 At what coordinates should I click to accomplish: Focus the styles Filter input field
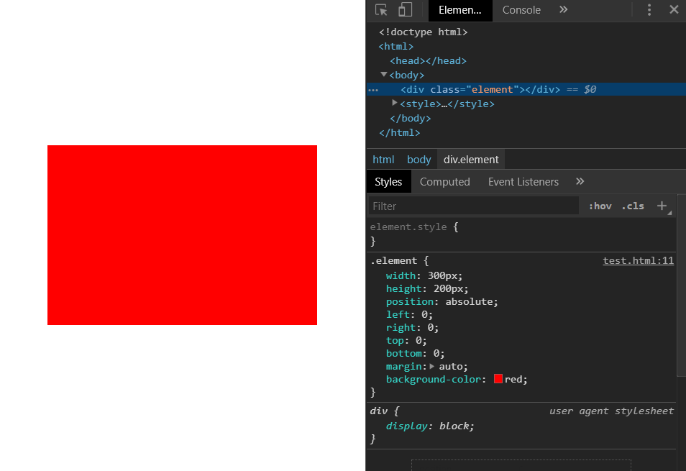point(473,206)
